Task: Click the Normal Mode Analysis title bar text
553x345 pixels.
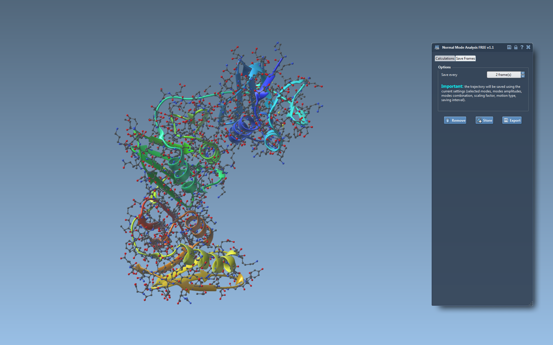Action: pos(468,48)
